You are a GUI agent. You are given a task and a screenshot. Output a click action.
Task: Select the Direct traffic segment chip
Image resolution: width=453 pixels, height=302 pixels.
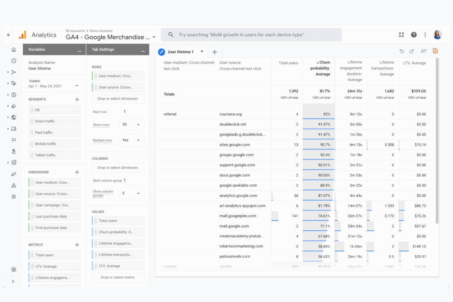(54, 121)
